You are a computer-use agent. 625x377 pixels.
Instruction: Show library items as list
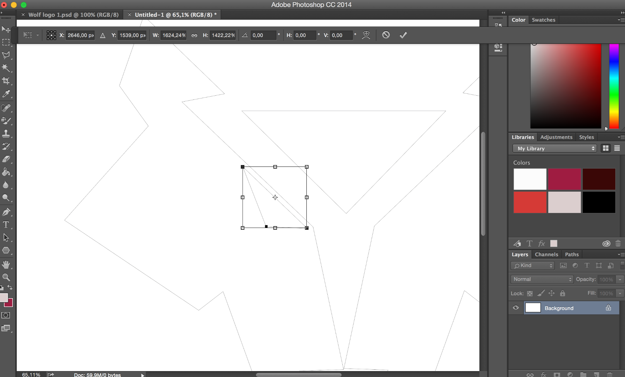click(x=617, y=148)
